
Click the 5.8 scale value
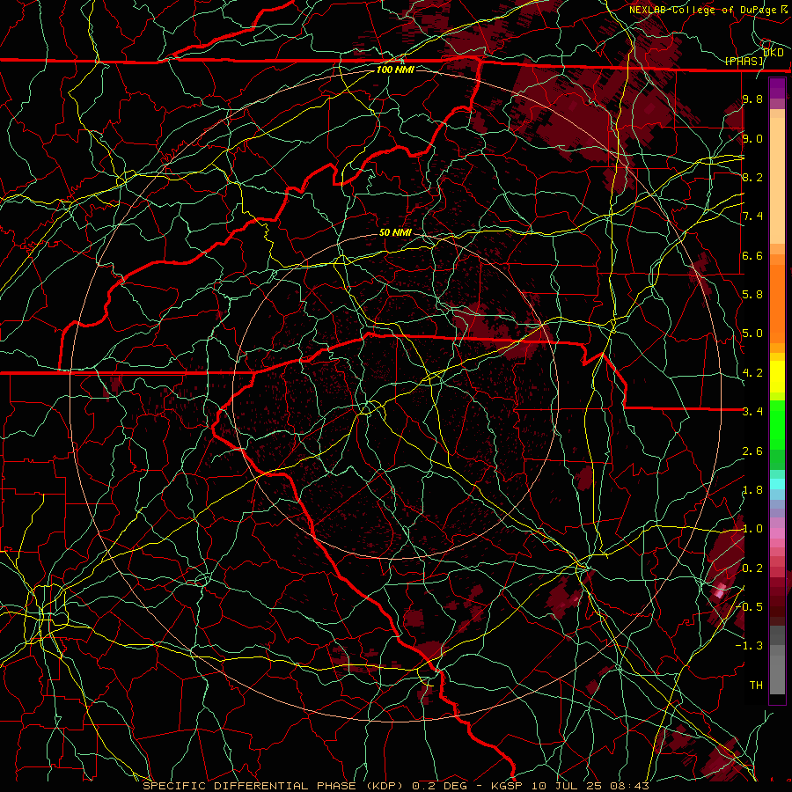[752, 295]
